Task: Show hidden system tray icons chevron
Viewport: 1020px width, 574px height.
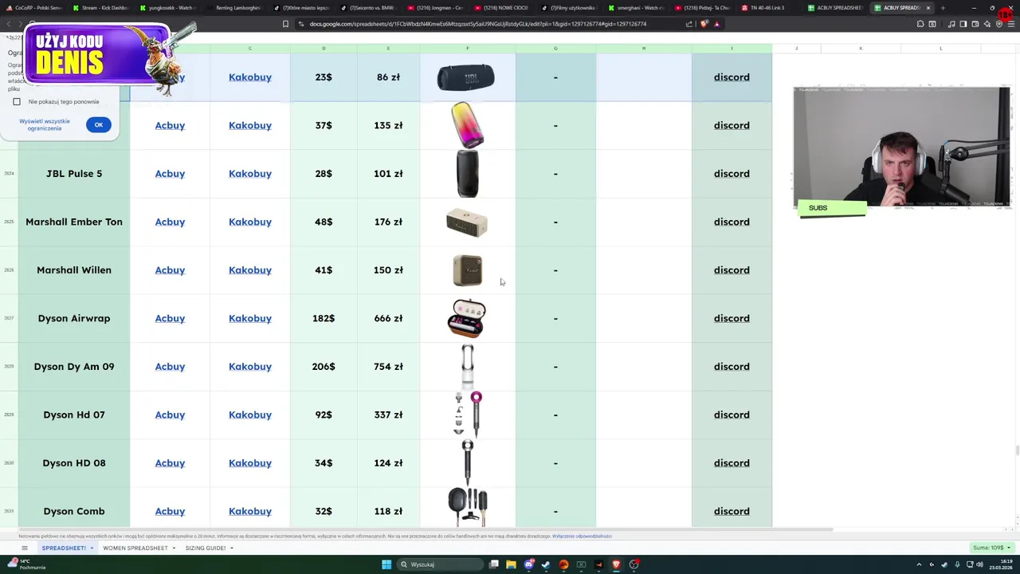Action: coord(919,564)
